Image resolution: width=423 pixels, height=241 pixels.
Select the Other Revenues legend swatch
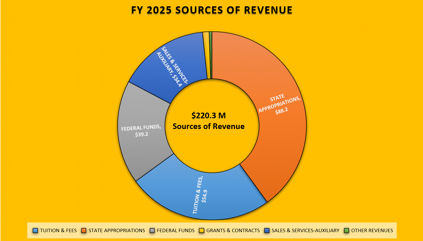(x=348, y=230)
